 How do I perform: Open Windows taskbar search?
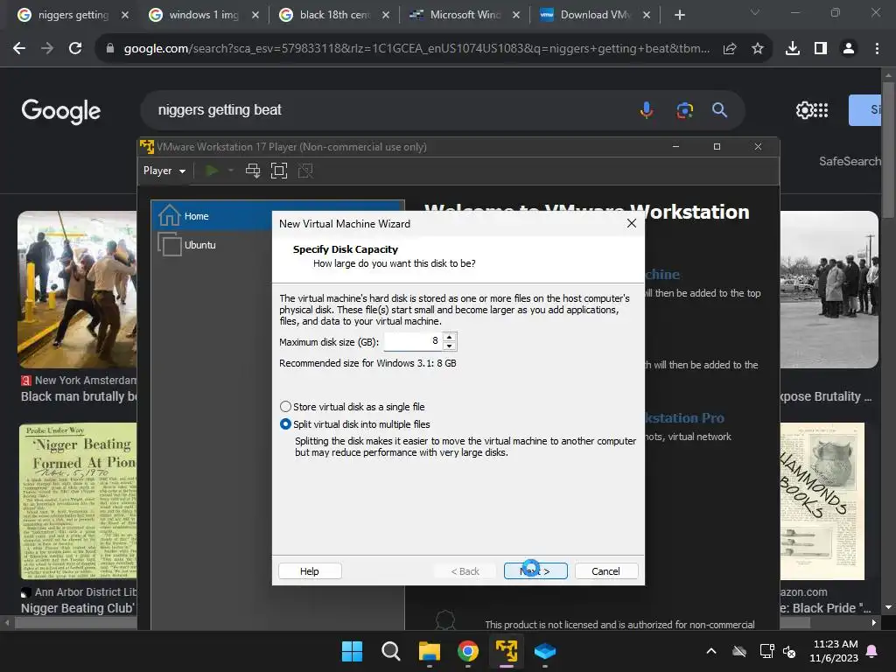(391, 651)
